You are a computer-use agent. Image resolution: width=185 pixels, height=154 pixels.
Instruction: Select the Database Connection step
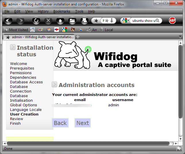(x=21, y=89)
